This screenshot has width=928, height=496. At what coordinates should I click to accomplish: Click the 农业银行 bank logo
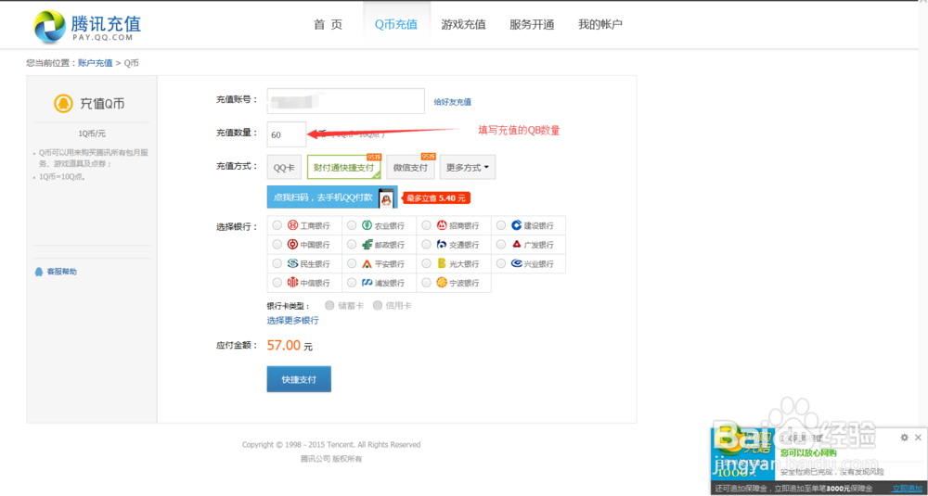coord(367,225)
